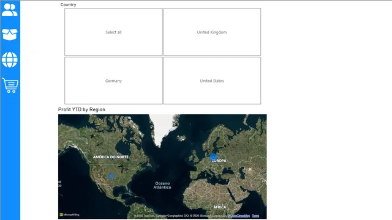This screenshot has height=220, width=392.
Task: Open the products box icon in sidebar
Action: click(x=10, y=34)
